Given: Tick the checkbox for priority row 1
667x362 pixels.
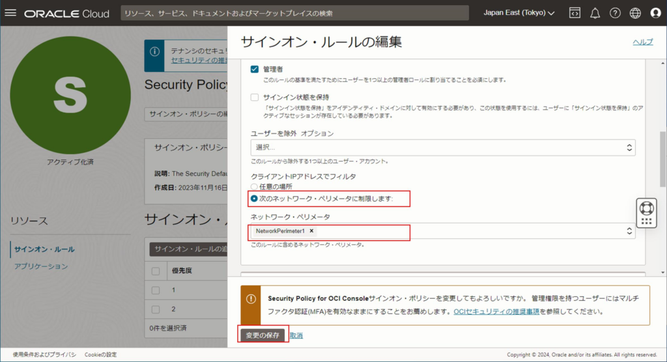Looking at the screenshot, I should tap(156, 290).
